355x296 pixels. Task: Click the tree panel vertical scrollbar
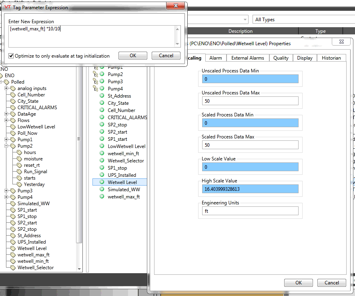coord(79,160)
